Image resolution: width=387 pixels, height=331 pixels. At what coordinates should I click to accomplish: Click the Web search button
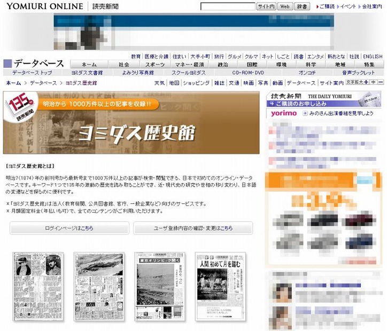[285, 6]
